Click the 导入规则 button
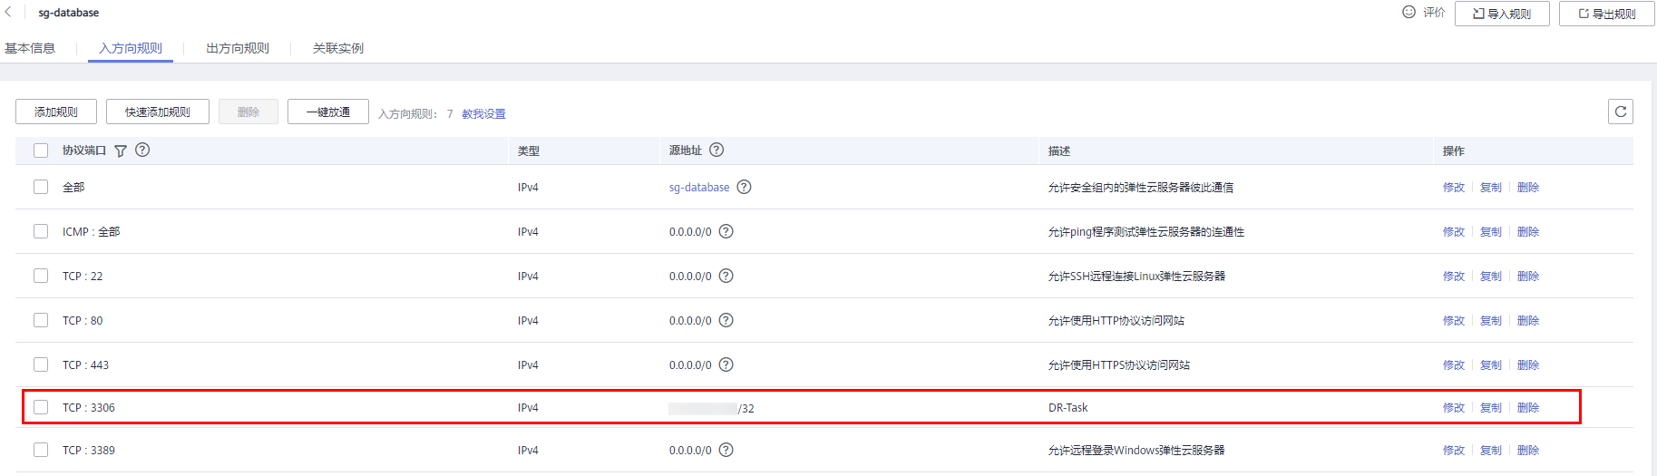The height and width of the screenshot is (476, 1657). coord(1502,14)
